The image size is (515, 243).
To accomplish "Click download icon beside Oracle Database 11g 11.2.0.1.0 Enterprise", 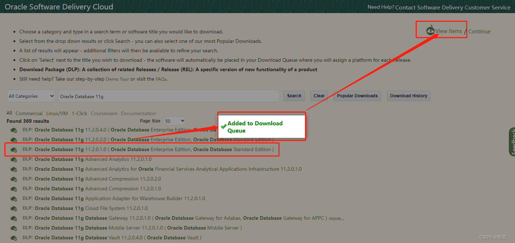I will [x=14, y=150].
